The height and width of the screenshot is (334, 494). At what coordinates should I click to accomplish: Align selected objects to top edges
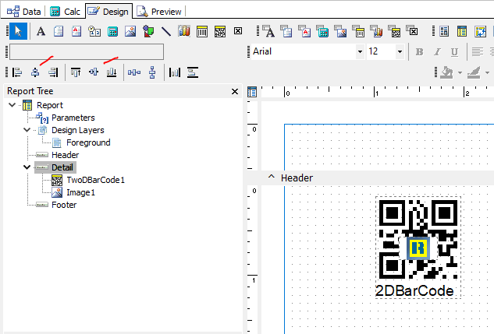tap(76, 72)
